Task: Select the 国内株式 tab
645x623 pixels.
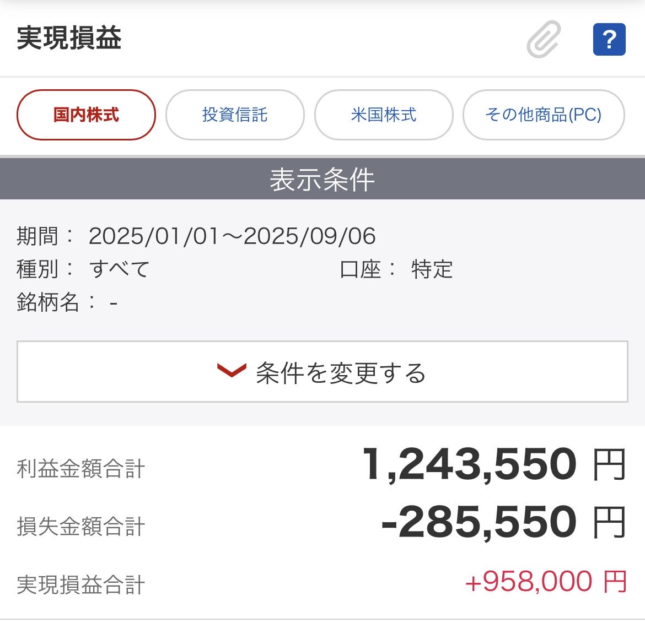Action: [86, 115]
